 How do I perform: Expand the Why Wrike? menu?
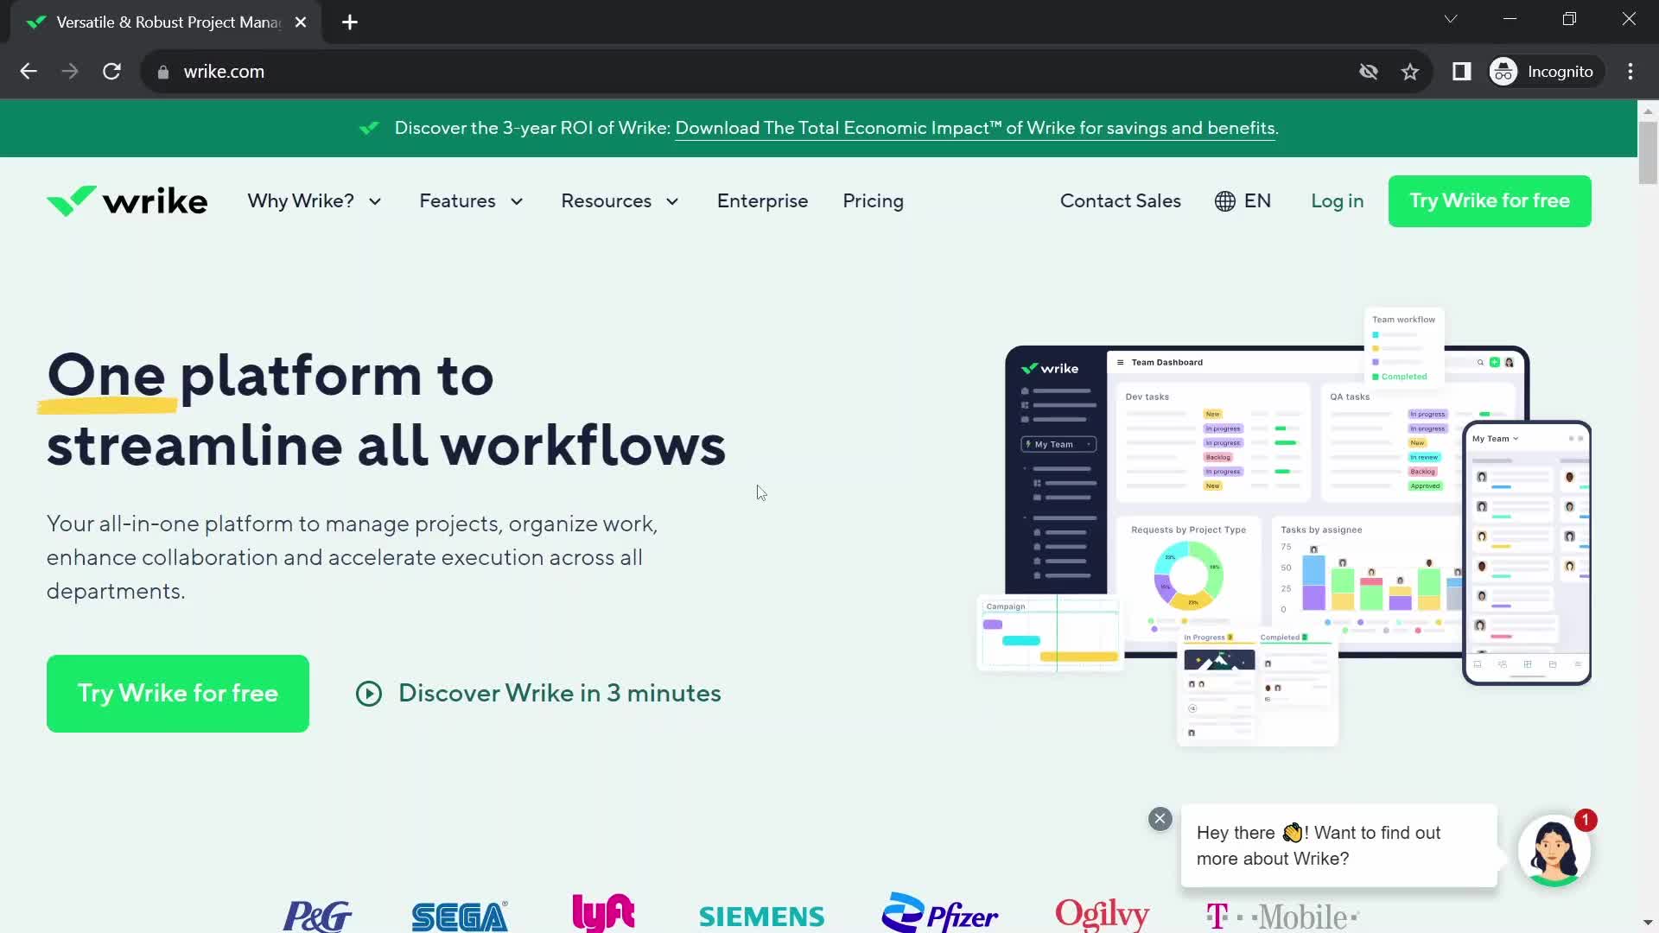click(315, 201)
